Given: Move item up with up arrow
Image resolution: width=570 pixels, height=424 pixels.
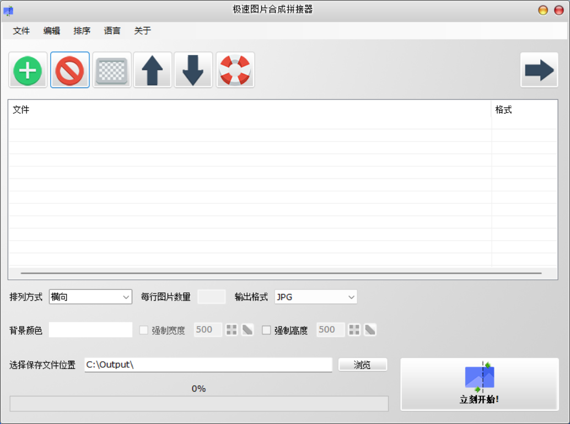Looking at the screenshot, I should pyautogui.click(x=153, y=70).
